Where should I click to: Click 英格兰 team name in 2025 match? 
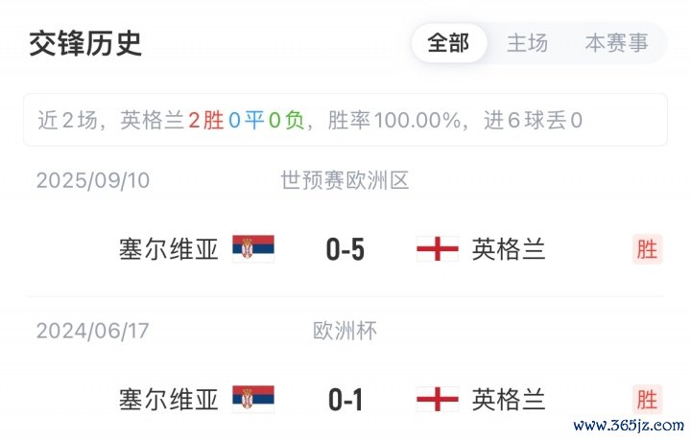(509, 249)
